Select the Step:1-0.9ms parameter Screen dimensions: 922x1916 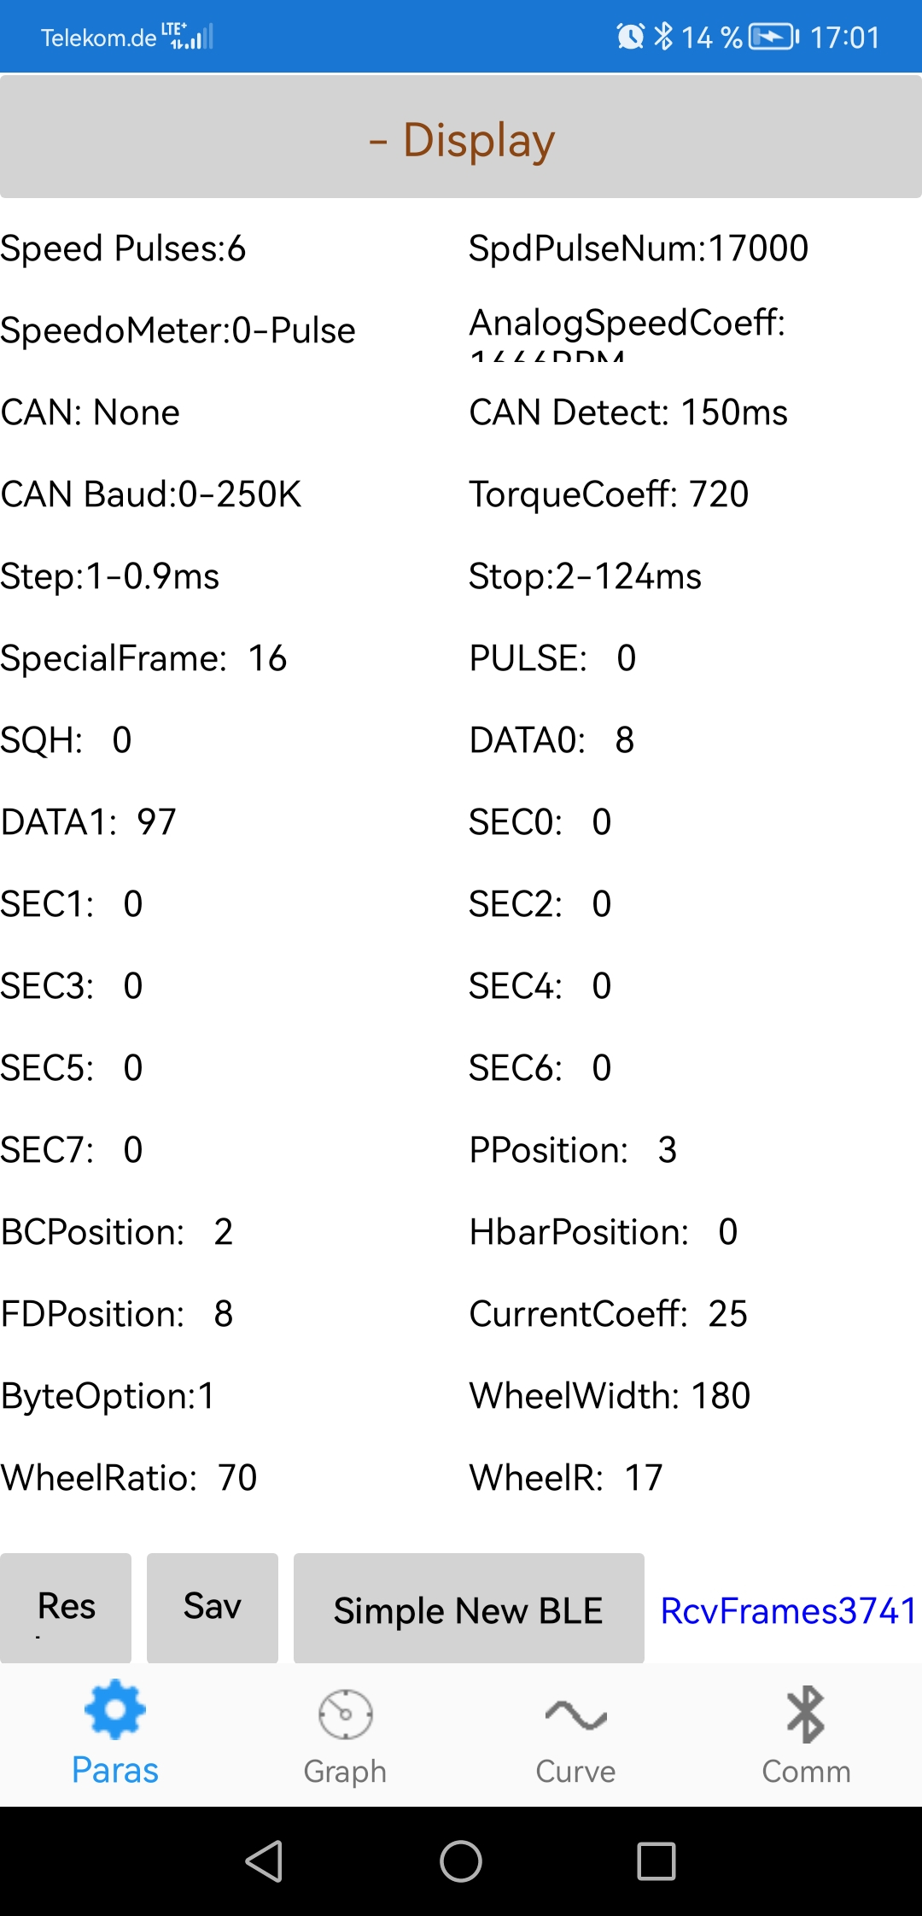(110, 576)
